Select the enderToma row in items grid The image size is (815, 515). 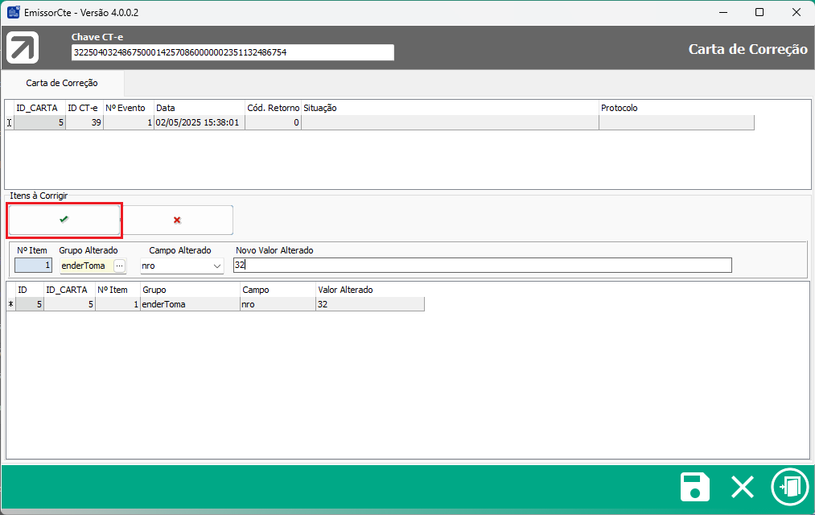click(190, 304)
